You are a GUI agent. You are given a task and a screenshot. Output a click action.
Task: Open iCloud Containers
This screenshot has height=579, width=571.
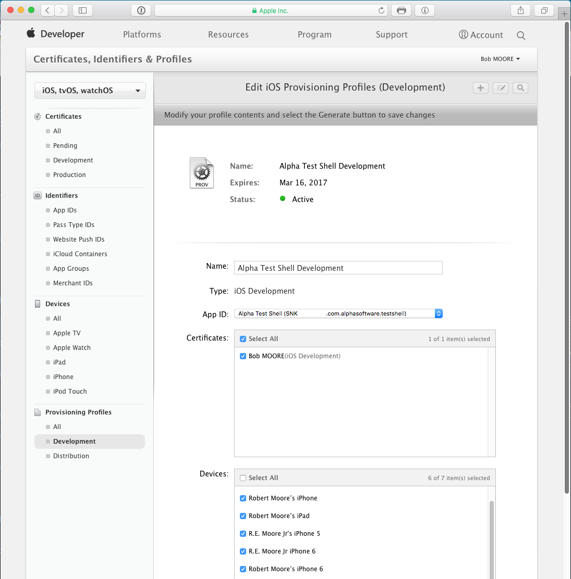(80, 254)
